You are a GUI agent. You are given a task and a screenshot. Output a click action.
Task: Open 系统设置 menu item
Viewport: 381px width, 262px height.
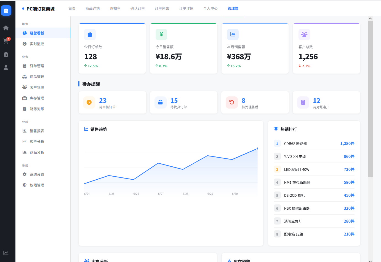pyautogui.click(x=43, y=174)
